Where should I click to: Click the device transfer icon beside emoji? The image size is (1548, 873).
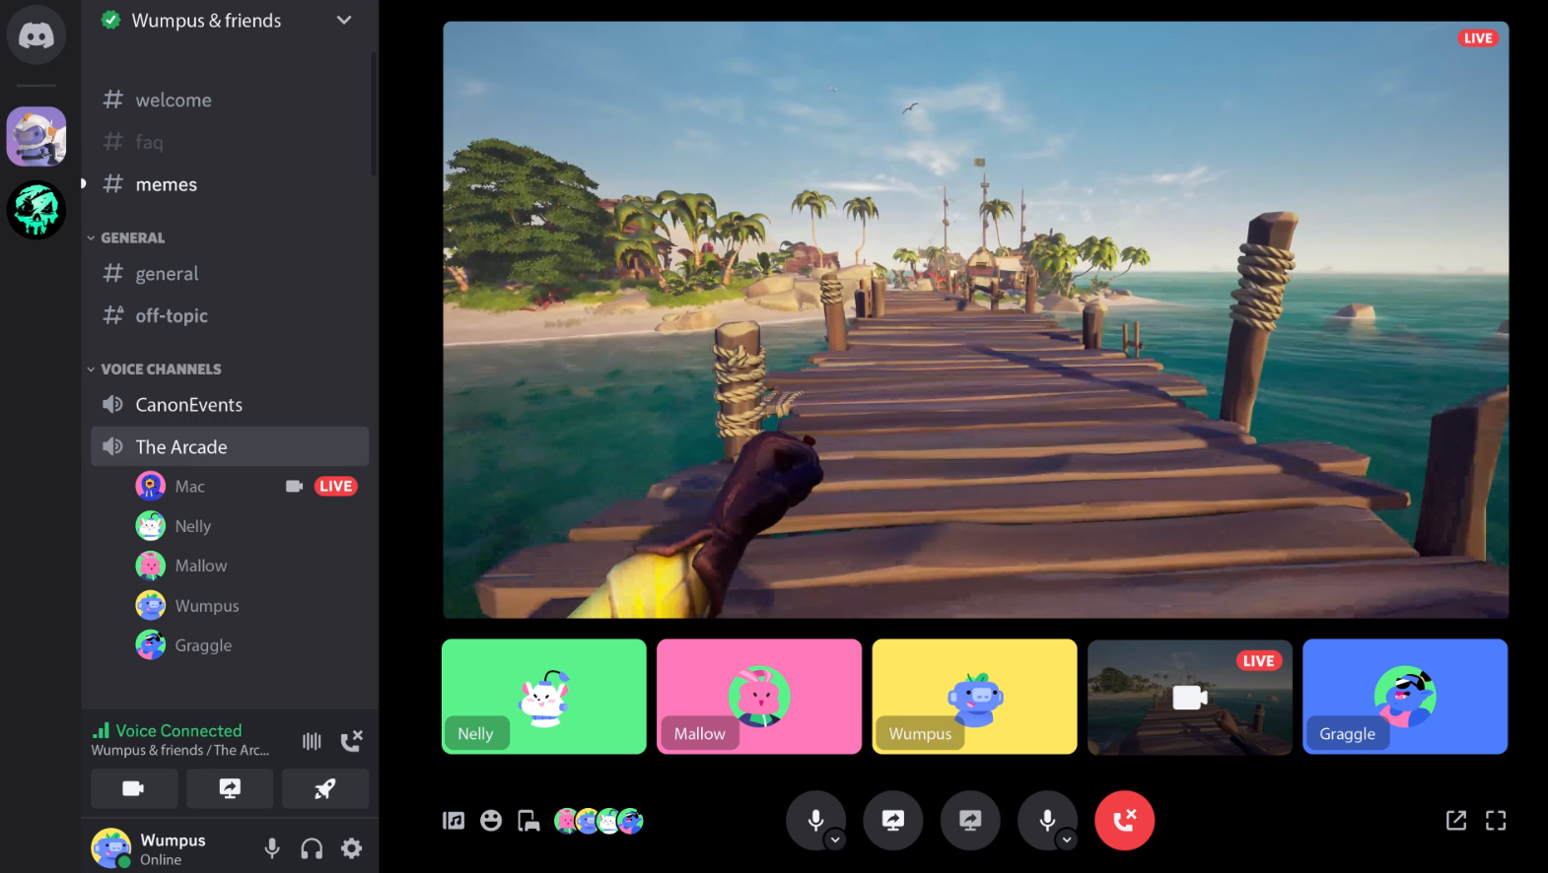pos(528,821)
